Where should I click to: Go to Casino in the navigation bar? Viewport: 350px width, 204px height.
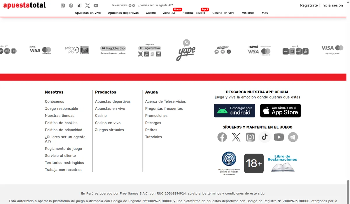[151, 13]
